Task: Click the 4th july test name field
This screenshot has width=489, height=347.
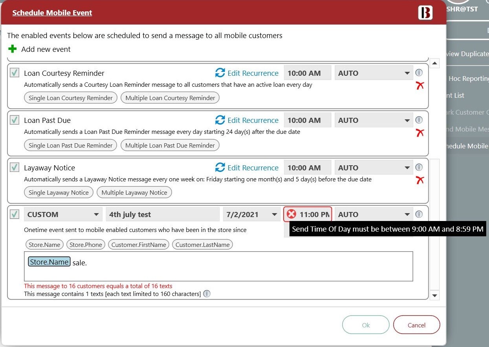Action: click(163, 214)
